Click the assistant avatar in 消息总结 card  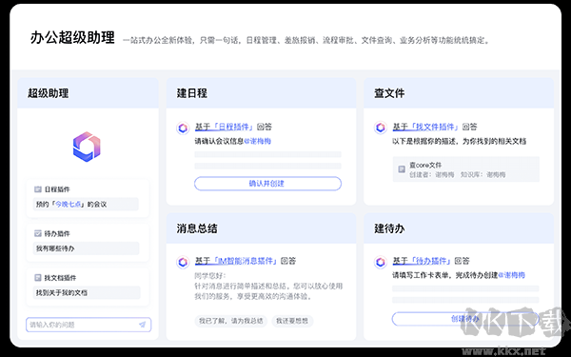(183, 262)
